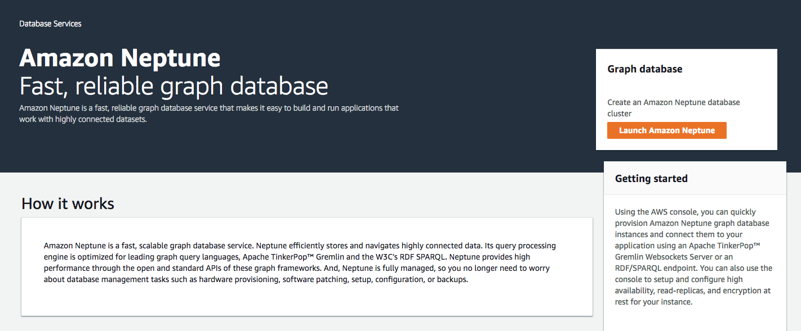Open the Database Services breadcrumb link
The height and width of the screenshot is (331, 801).
tap(50, 24)
